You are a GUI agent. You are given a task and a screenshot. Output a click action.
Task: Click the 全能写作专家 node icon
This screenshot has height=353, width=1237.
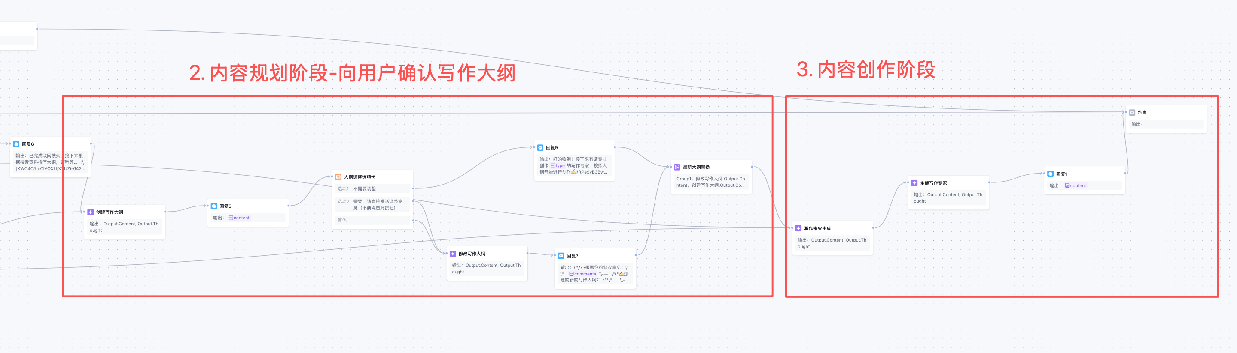[x=914, y=183]
